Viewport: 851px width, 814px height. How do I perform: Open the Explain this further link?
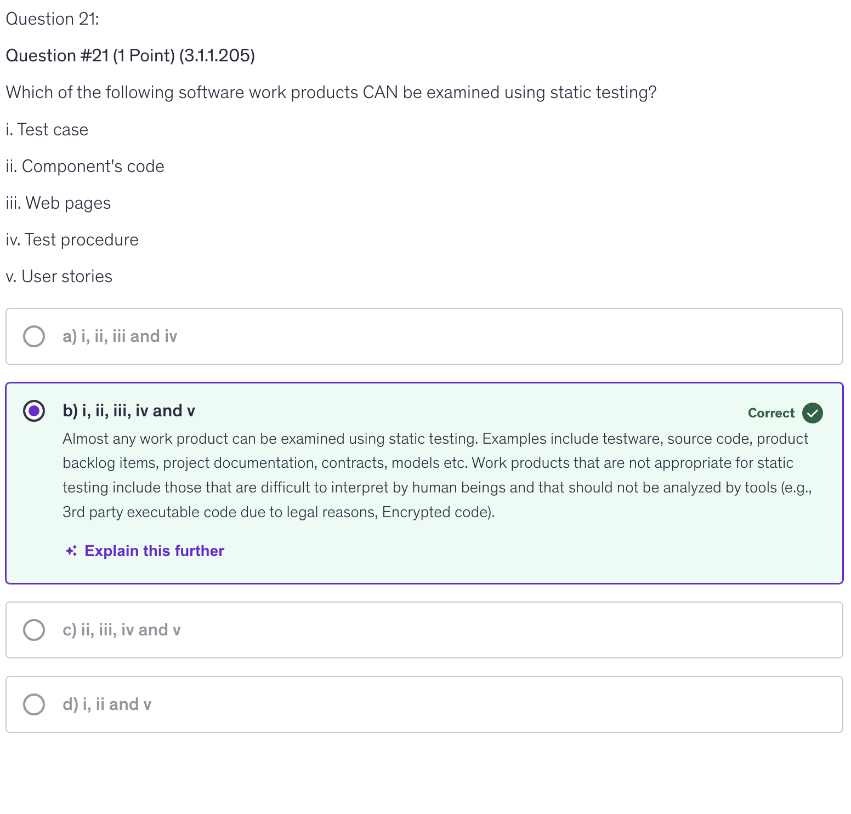click(154, 551)
